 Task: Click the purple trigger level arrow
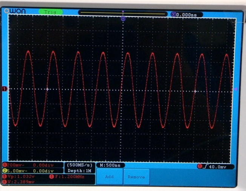pyautogui.click(x=235, y=89)
